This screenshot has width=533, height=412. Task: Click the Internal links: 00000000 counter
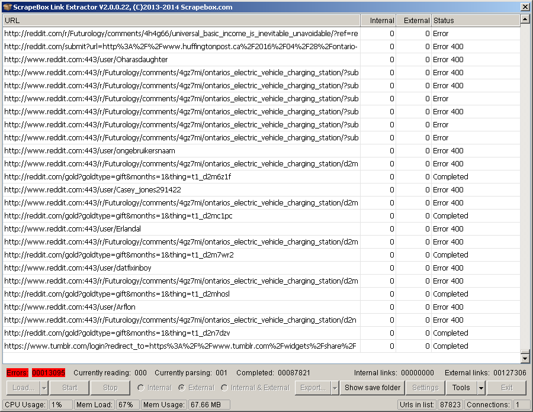click(394, 372)
